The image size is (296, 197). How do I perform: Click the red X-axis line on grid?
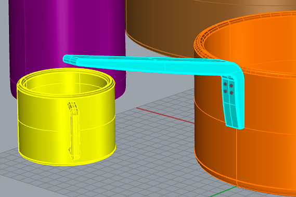pos(165,115)
